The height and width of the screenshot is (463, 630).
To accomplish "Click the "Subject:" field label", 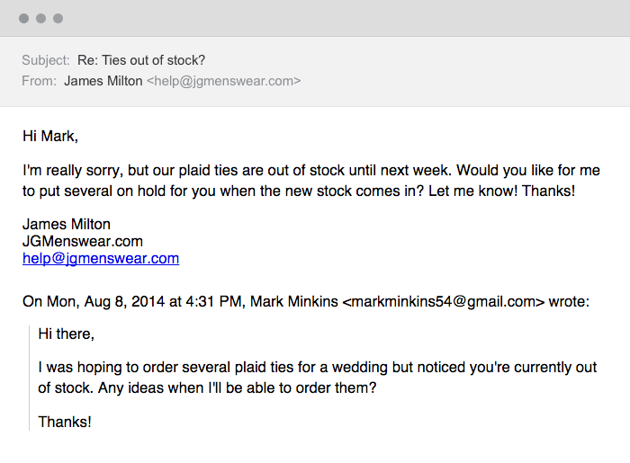I will pos(46,60).
